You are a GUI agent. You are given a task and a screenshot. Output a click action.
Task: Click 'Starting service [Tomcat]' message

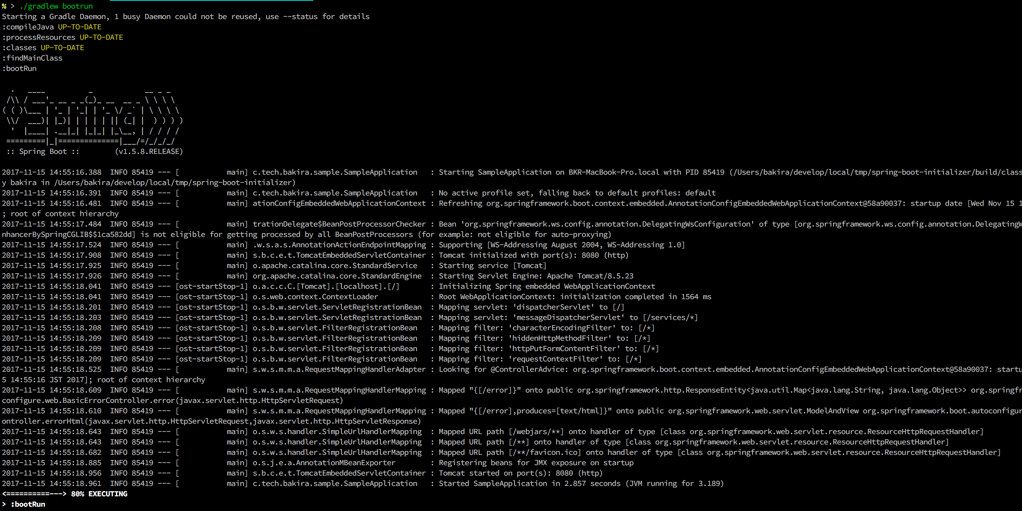492,265
